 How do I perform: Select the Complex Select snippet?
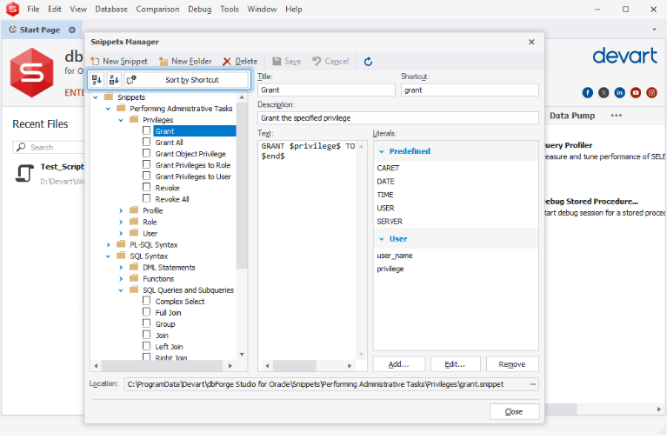(x=180, y=302)
